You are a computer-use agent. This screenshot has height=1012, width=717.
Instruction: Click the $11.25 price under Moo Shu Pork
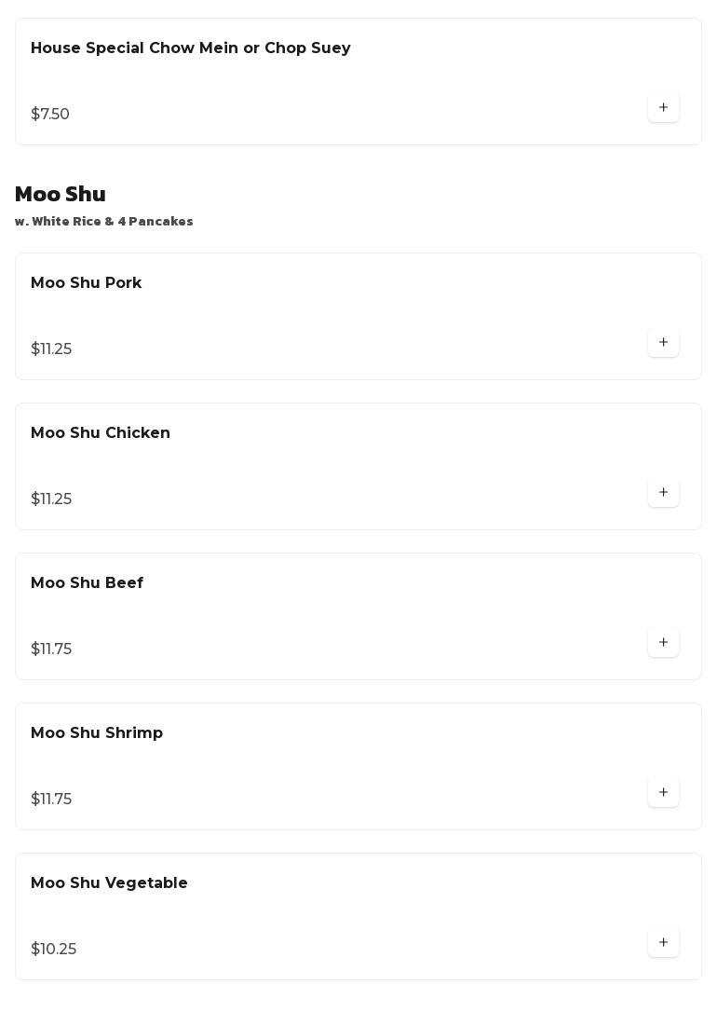click(51, 349)
